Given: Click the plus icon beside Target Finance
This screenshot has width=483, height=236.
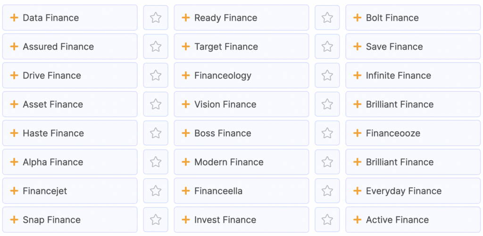Looking at the screenshot, I should [186, 47].
